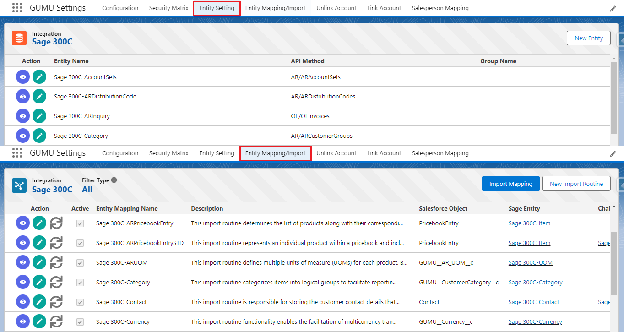Open the Filter Type All selector
This screenshot has height=332, width=624.
click(x=87, y=190)
